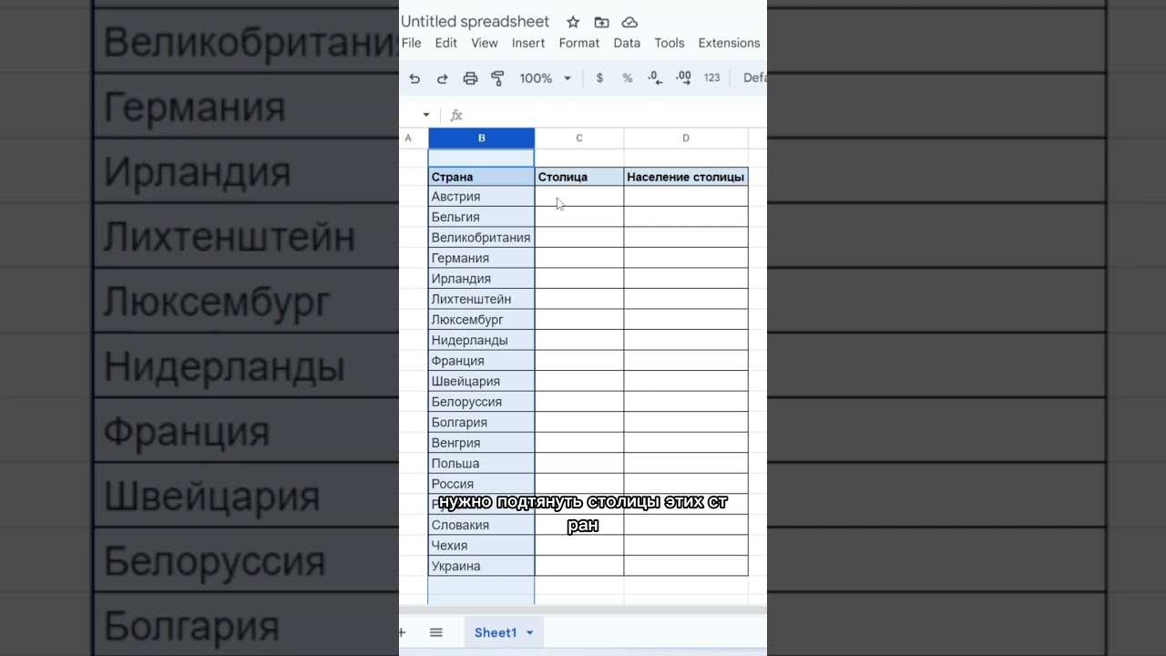Screen dimensions: 1166x656
Task: Select the Страна header cell
Action: click(x=481, y=177)
